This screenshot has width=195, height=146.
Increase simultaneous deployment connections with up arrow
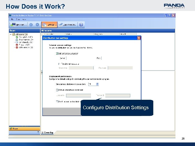click(97, 83)
